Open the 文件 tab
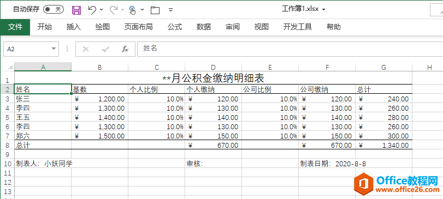Screen dimensions: 443x199 point(15,27)
